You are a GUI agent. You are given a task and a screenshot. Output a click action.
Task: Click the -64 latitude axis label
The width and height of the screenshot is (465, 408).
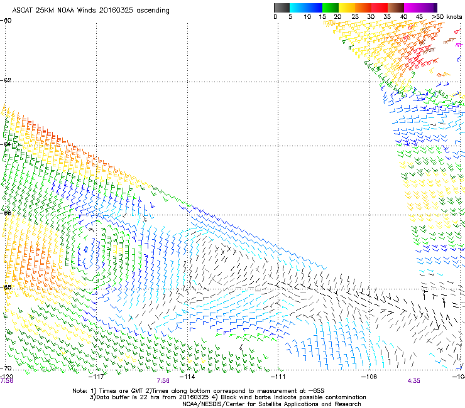click(x=6, y=144)
